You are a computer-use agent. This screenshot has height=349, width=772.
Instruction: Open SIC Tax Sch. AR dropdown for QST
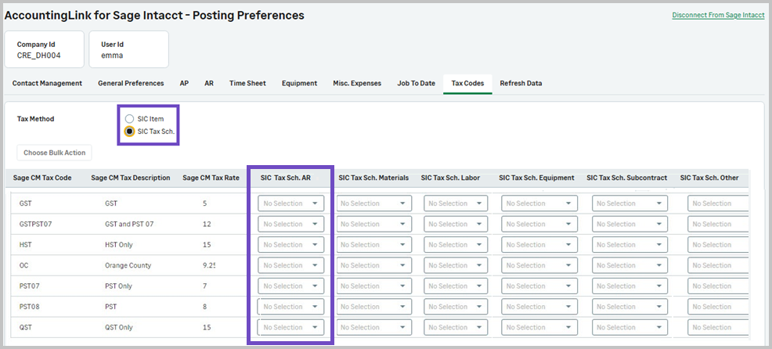291,327
